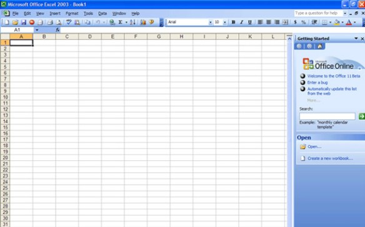Open the AutoSum functions dropdown arrow
365x227 pixels.
[126, 22]
